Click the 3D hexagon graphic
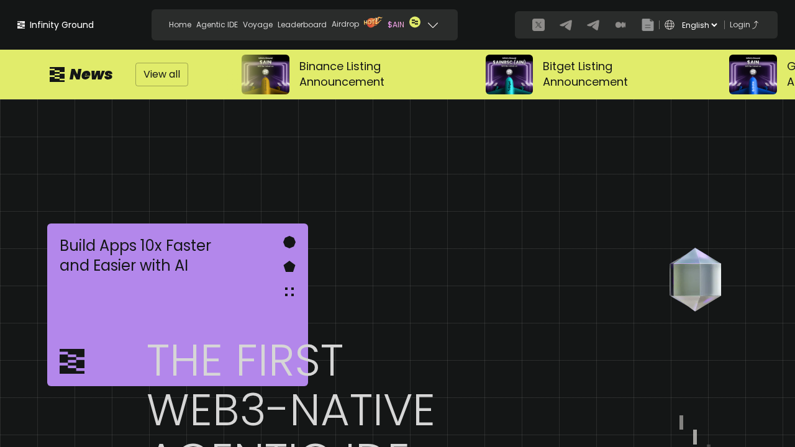This screenshot has width=795, height=447. pos(695,279)
